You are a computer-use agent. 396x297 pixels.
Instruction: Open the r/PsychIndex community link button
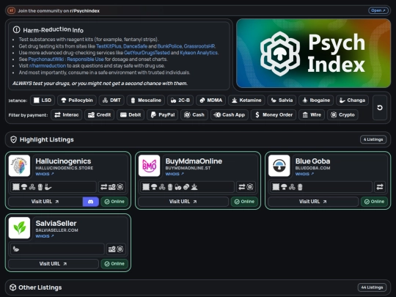(378, 10)
